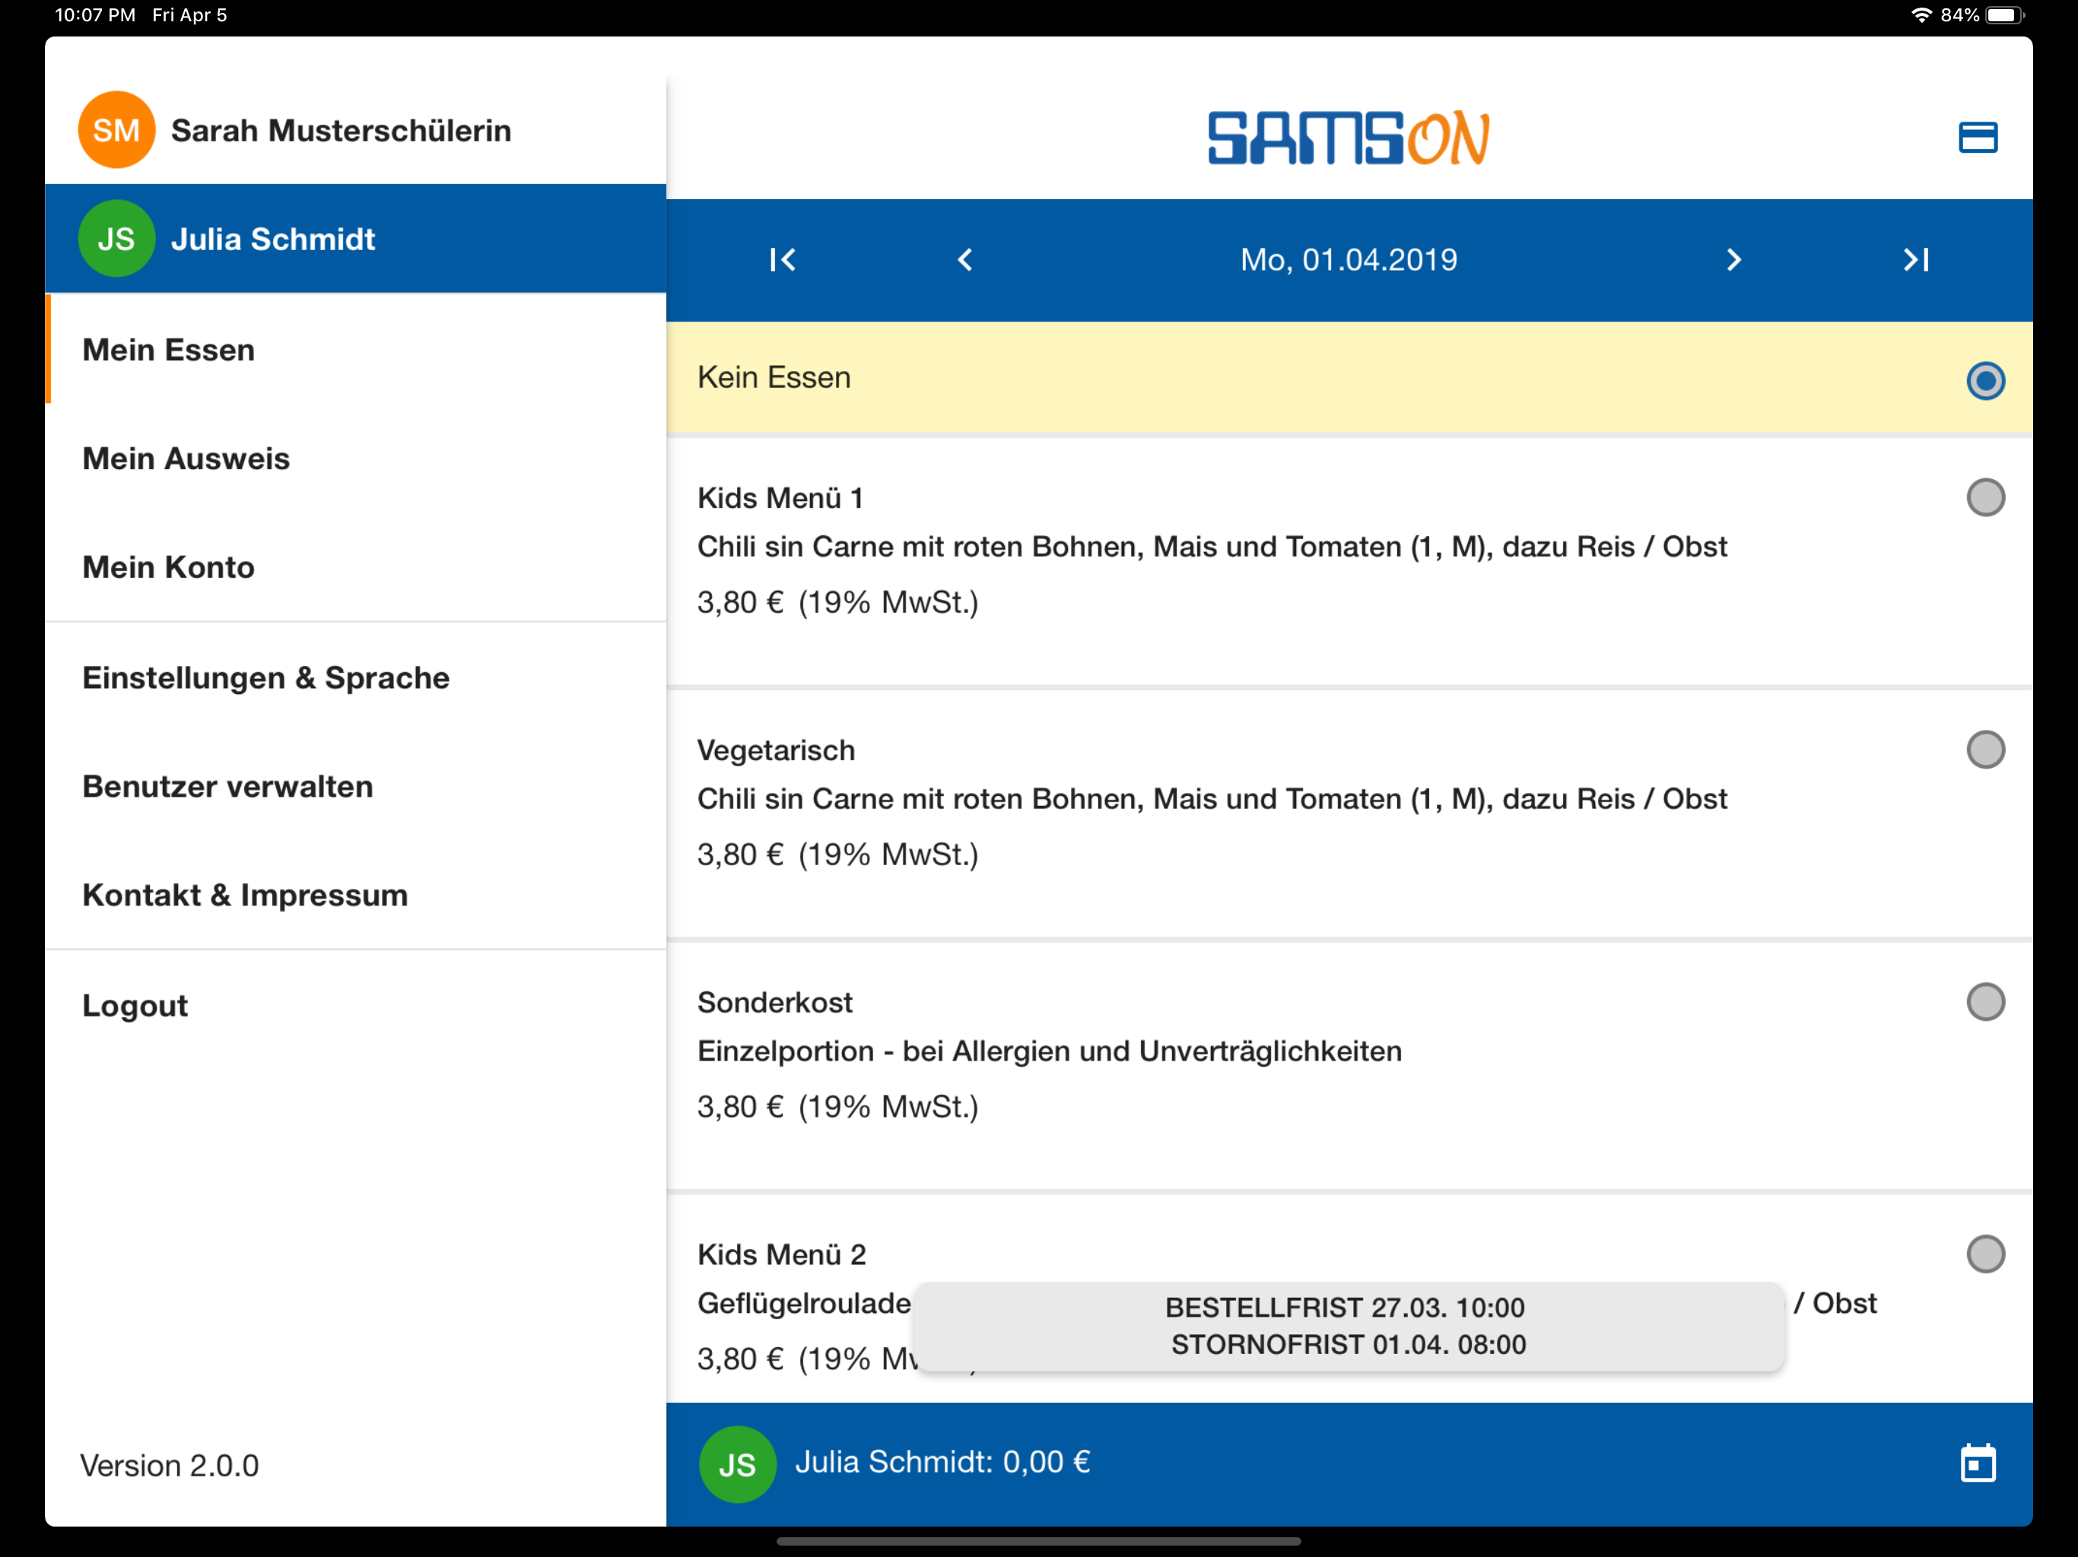Open Mein Konto menu item
The height and width of the screenshot is (1557, 2078).
168,567
